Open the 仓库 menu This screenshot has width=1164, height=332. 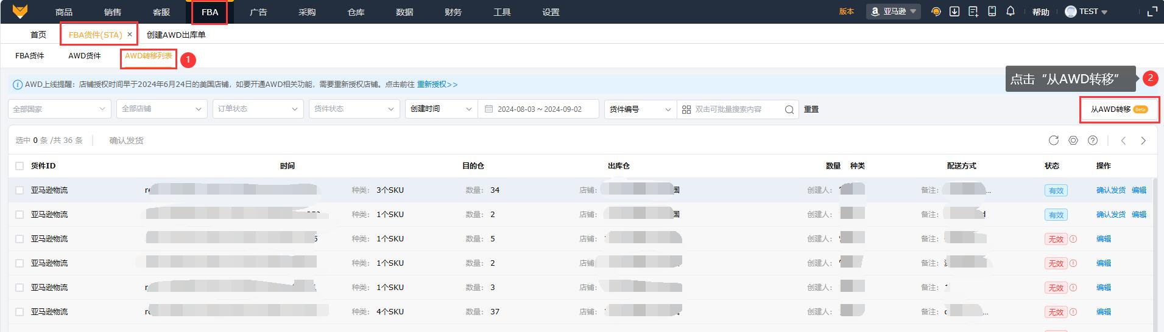click(x=356, y=12)
